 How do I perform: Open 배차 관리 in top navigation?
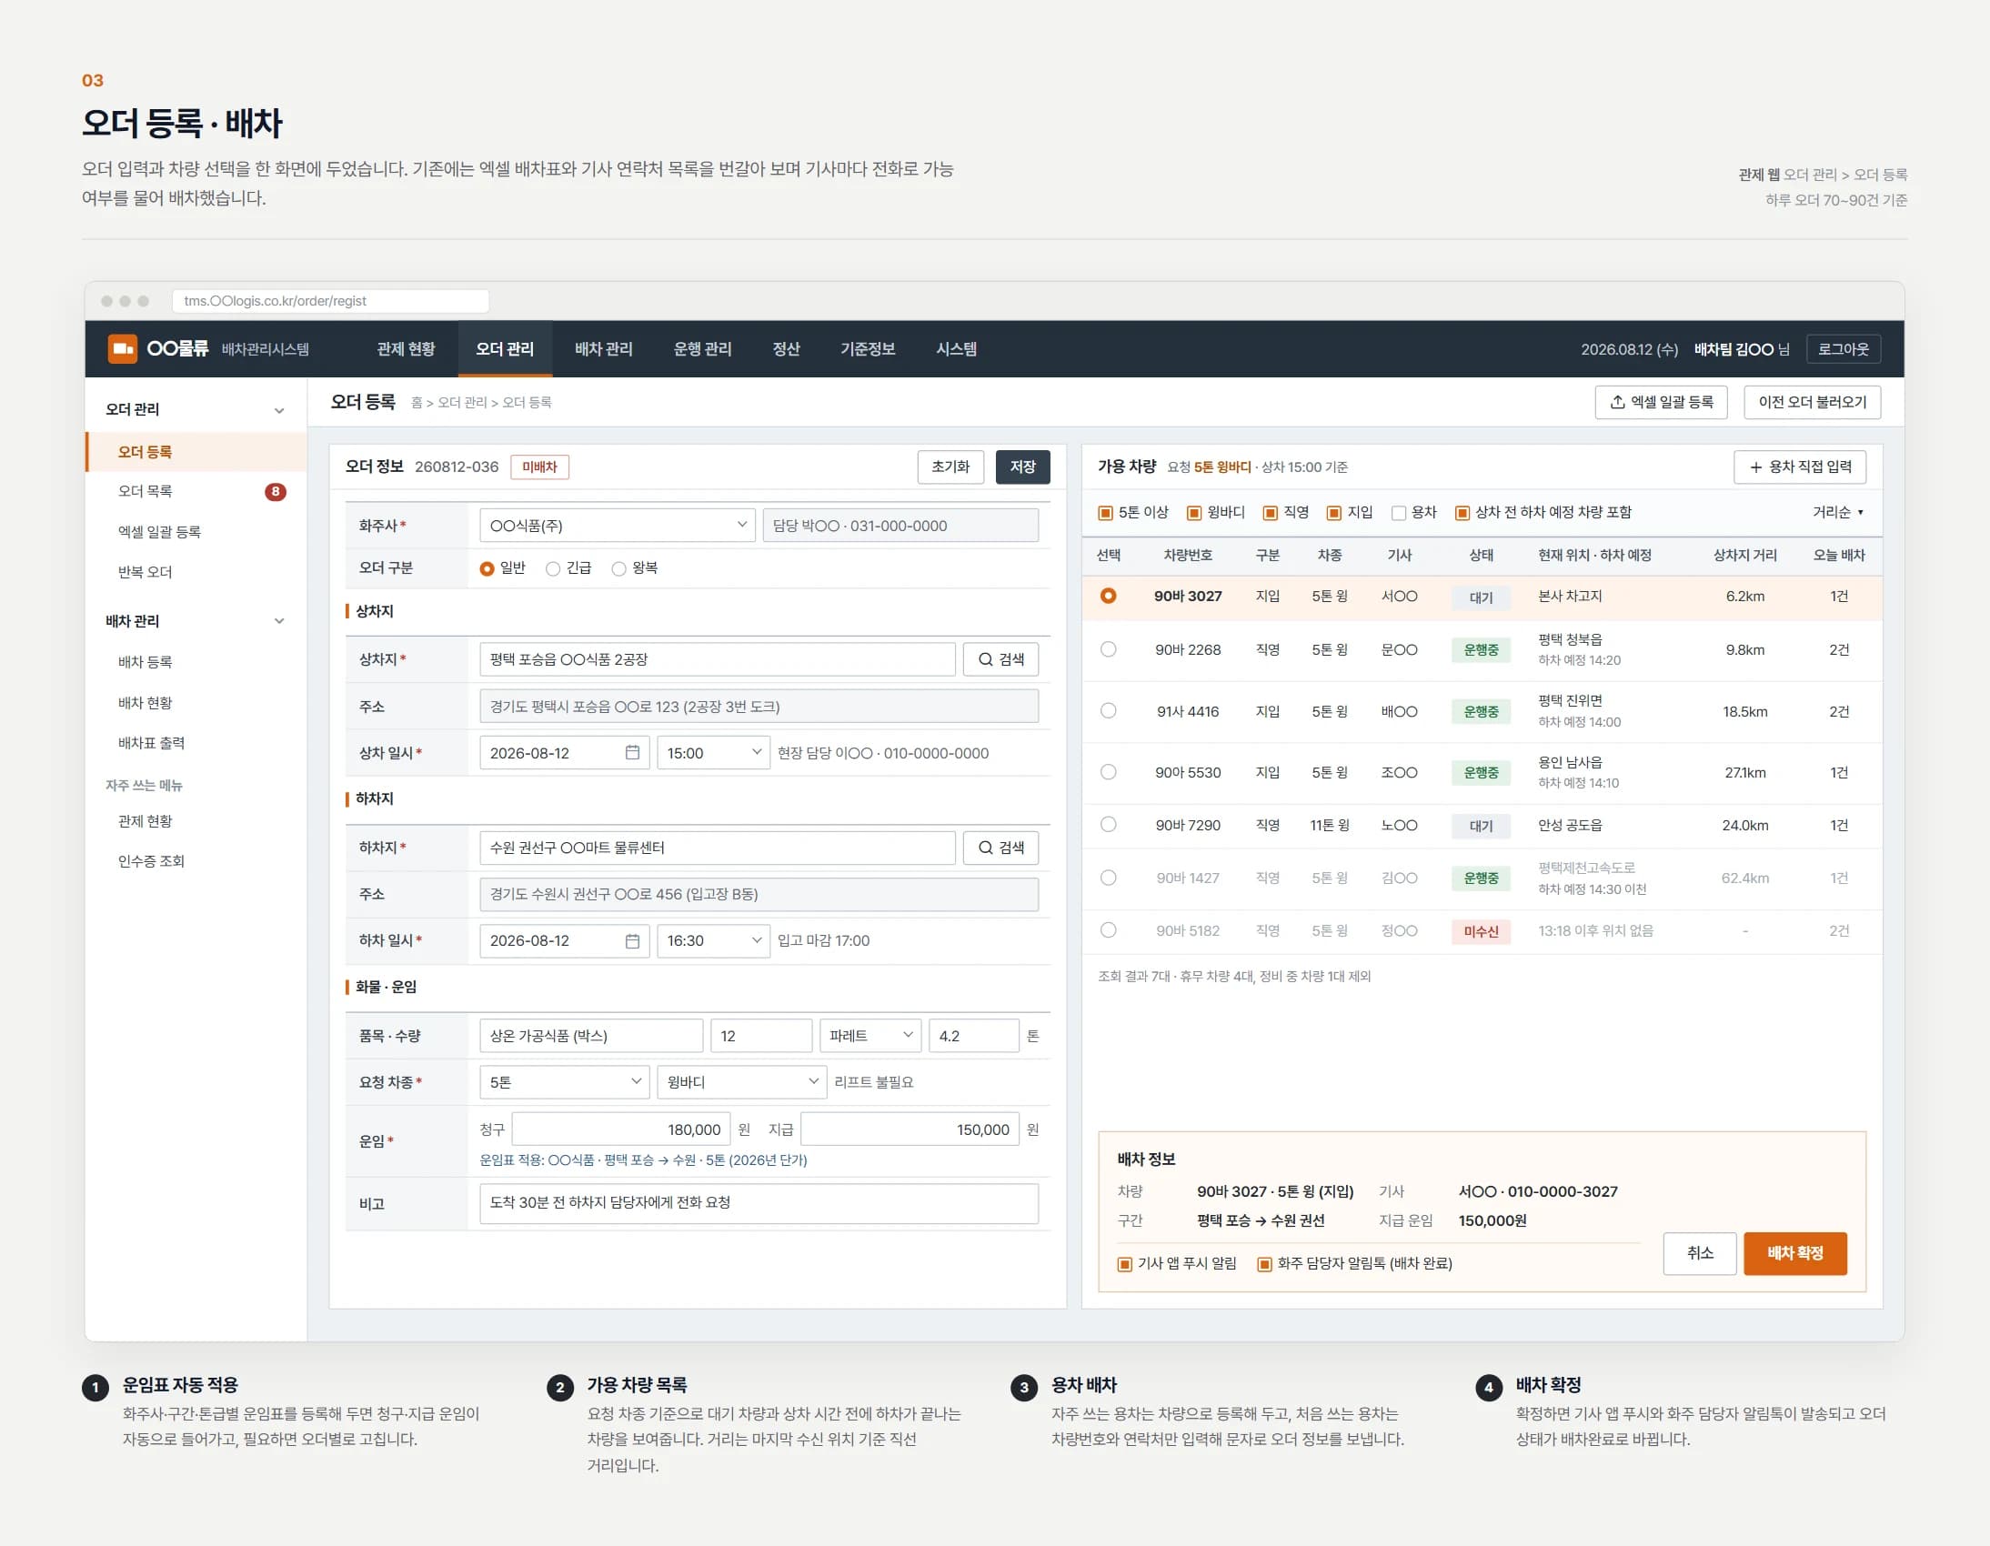[x=603, y=349]
